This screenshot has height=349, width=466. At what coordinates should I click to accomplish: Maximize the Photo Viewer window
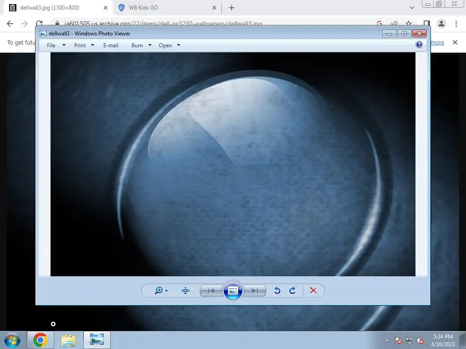pyautogui.click(x=404, y=33)
